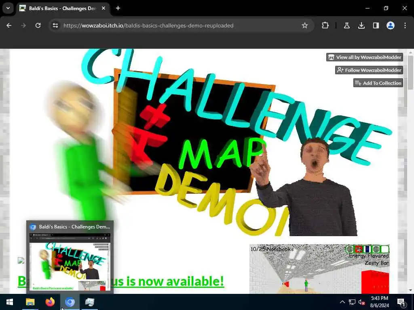Click View all by WowzaboiModder
Screen dimensions: 414x310
point(365,57)
